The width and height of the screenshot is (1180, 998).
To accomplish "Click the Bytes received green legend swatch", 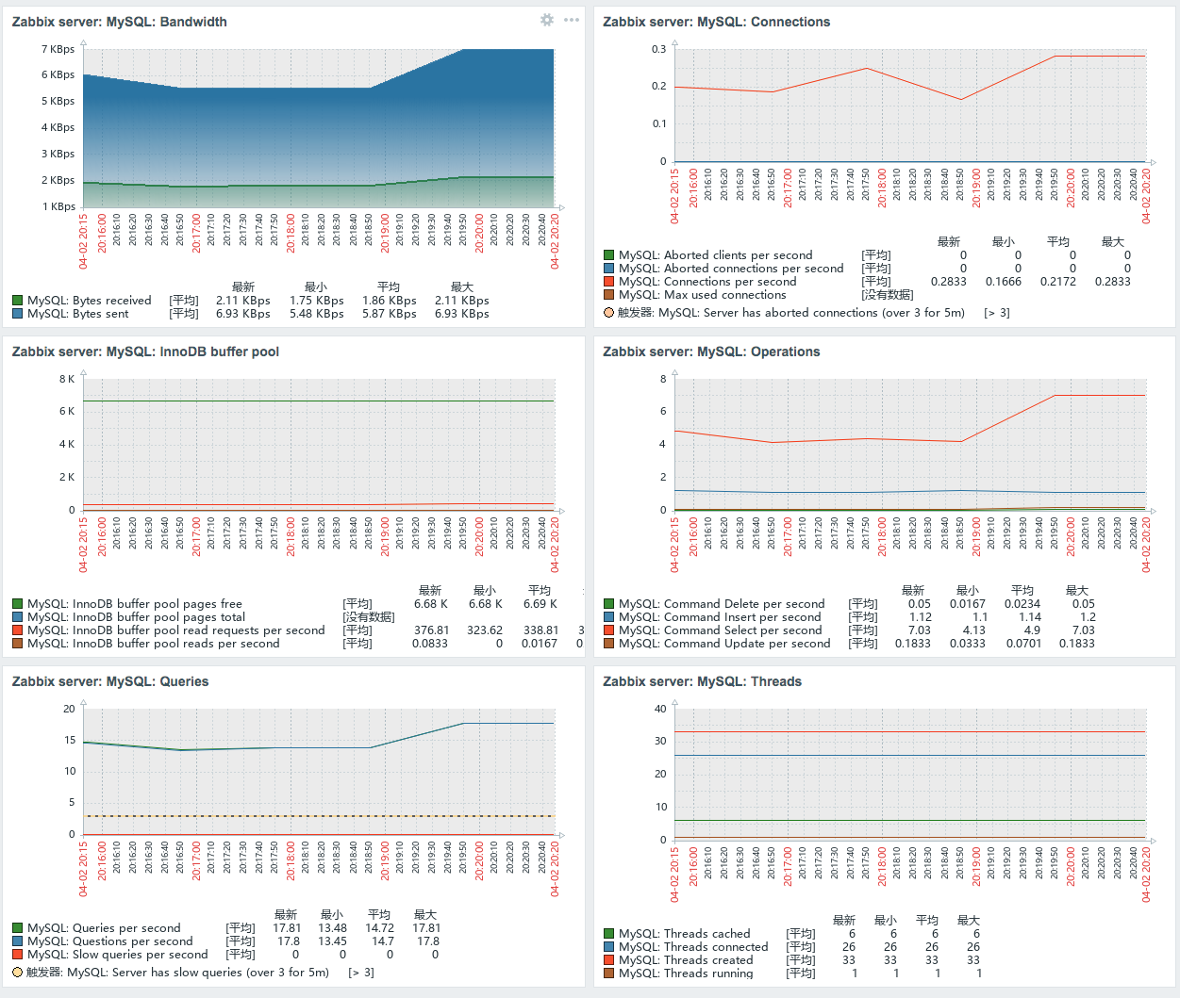I will (18, 301).
